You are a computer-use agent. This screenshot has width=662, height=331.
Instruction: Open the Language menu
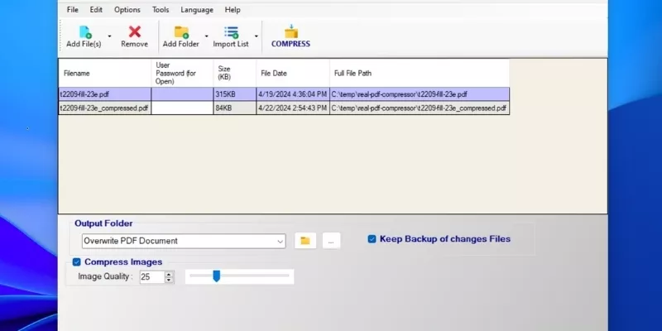point(197,10)
